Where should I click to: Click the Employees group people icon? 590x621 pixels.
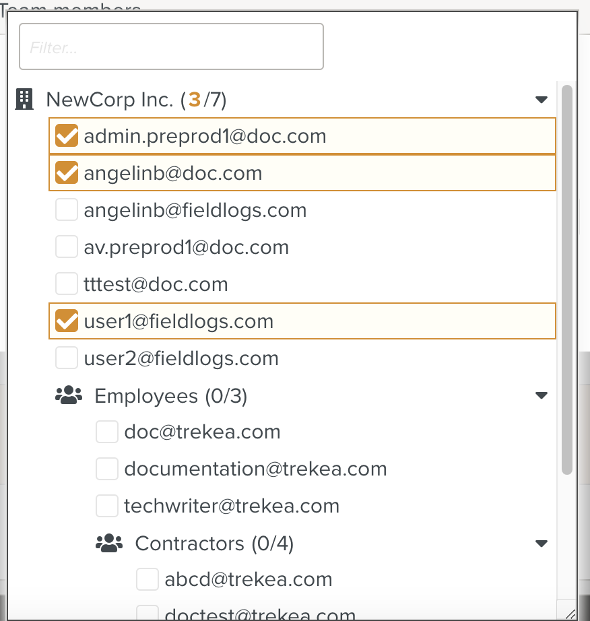[69, 395]
